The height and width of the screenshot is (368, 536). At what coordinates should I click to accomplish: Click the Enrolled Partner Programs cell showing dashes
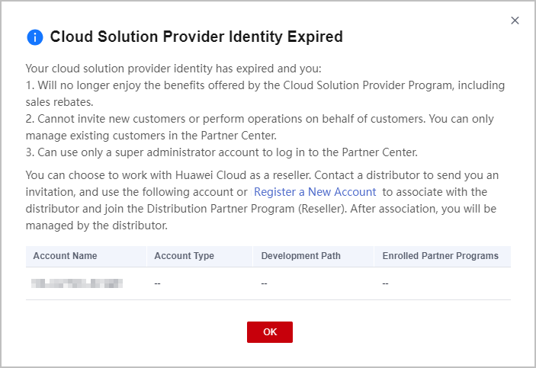[386, 284]
